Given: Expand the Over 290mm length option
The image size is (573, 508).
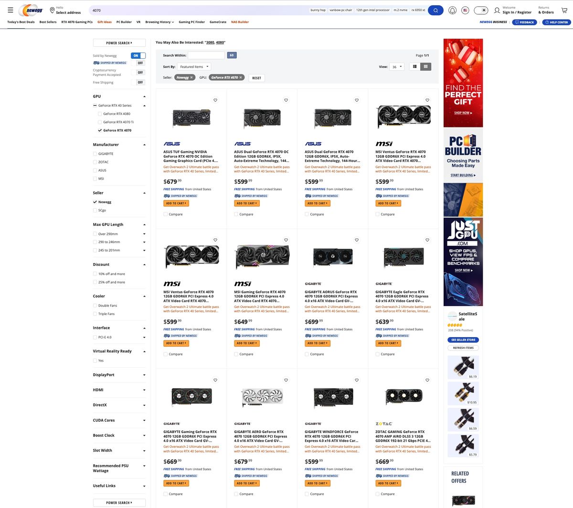Looking at the screenshot, I should tap(144, 234).
